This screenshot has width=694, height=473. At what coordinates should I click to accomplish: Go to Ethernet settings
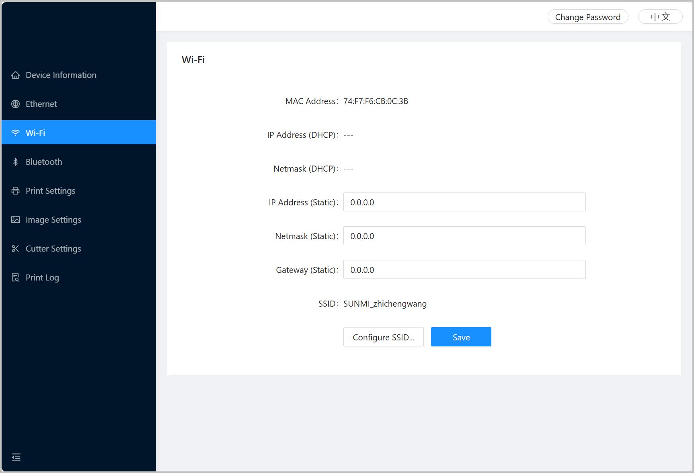41,104
